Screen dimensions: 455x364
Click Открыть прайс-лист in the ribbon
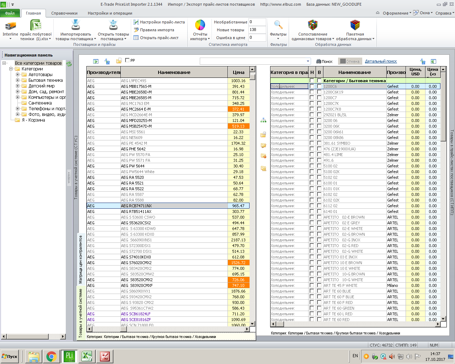[156, 38]
